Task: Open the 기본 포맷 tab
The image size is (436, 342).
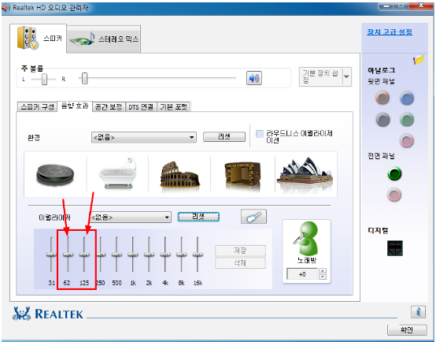Action: click(x=174, y=106)
